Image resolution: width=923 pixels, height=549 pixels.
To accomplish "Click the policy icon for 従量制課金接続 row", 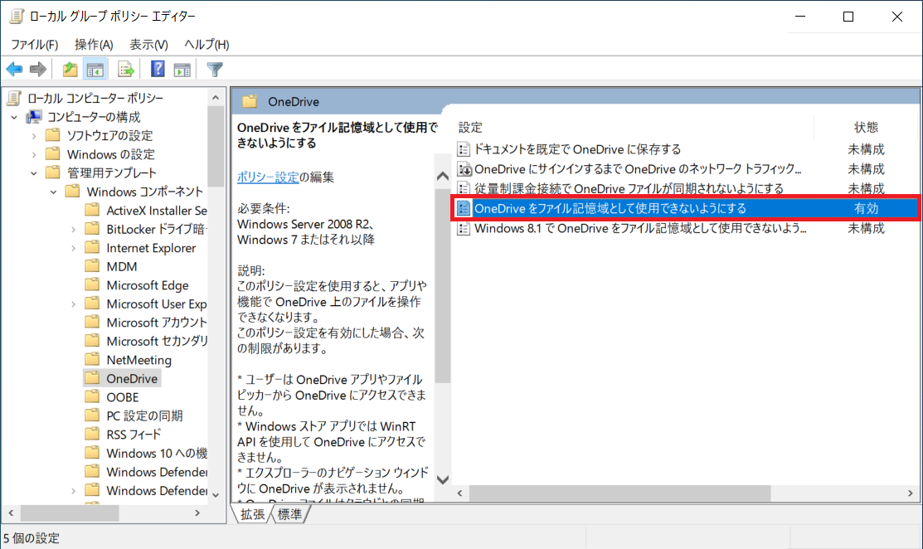I will click(x=464, y=189).
